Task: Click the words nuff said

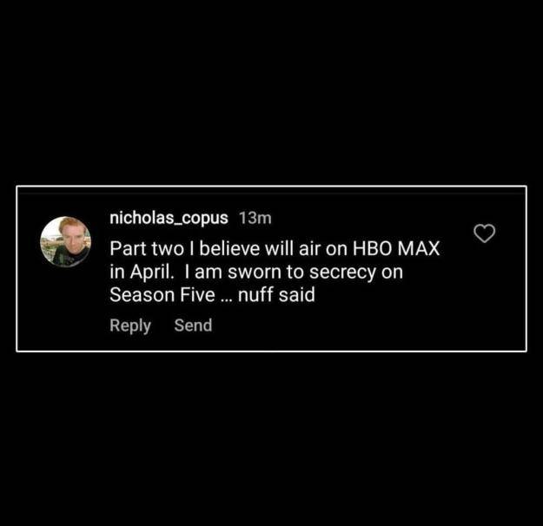Action: pyautogui.click(x=276, y=295)
